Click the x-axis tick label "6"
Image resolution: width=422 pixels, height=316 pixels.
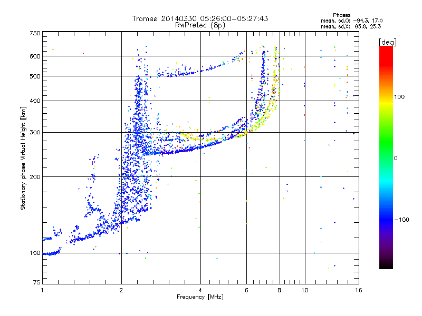point(246,290)
